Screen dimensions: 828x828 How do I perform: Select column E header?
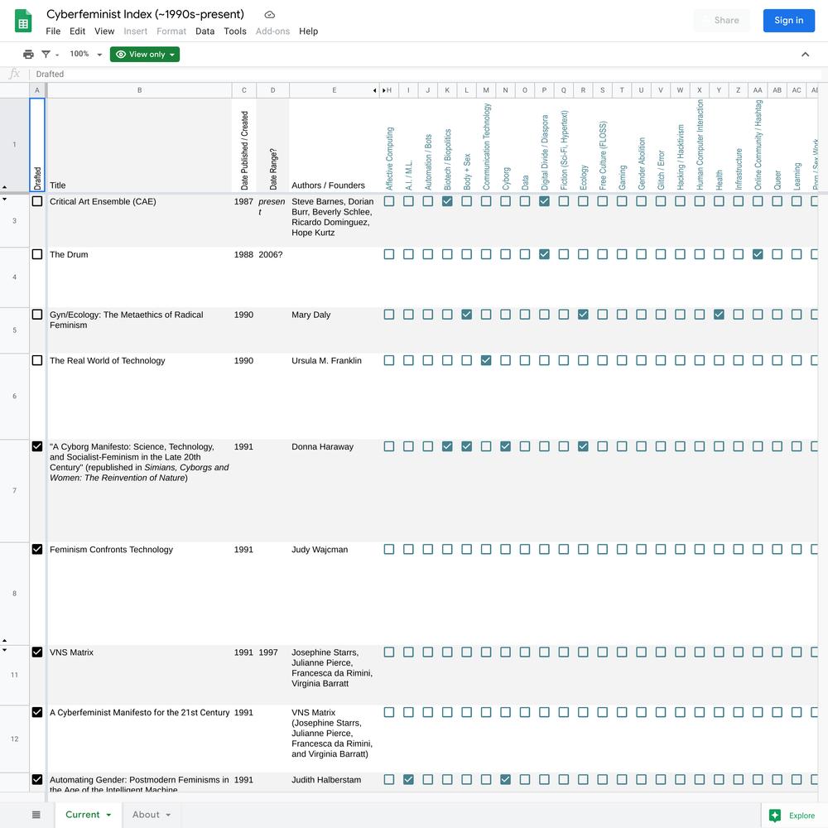tap(335, 90)
